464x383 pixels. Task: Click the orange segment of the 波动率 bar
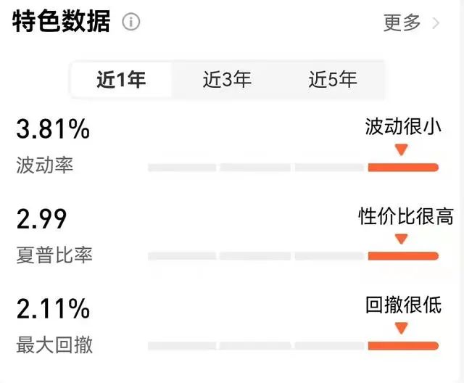(403, 168)
